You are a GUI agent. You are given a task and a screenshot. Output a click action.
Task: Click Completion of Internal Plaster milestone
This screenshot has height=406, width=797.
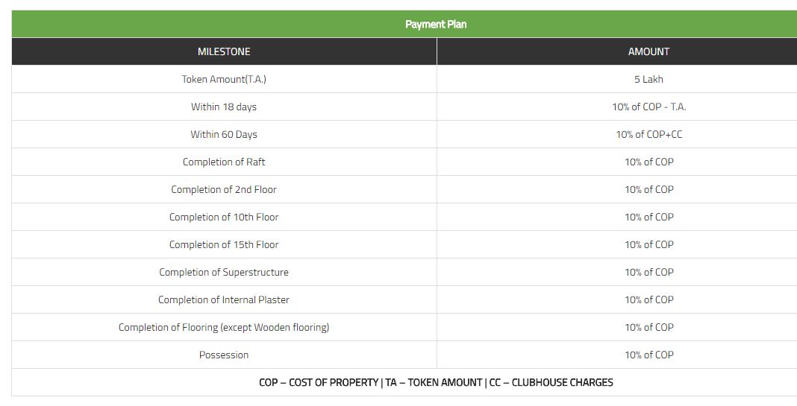pyautogui.click(x=224, y=299)
